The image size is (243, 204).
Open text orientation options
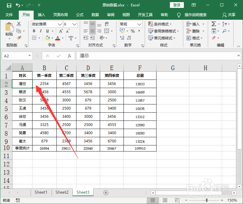point(102,38)
